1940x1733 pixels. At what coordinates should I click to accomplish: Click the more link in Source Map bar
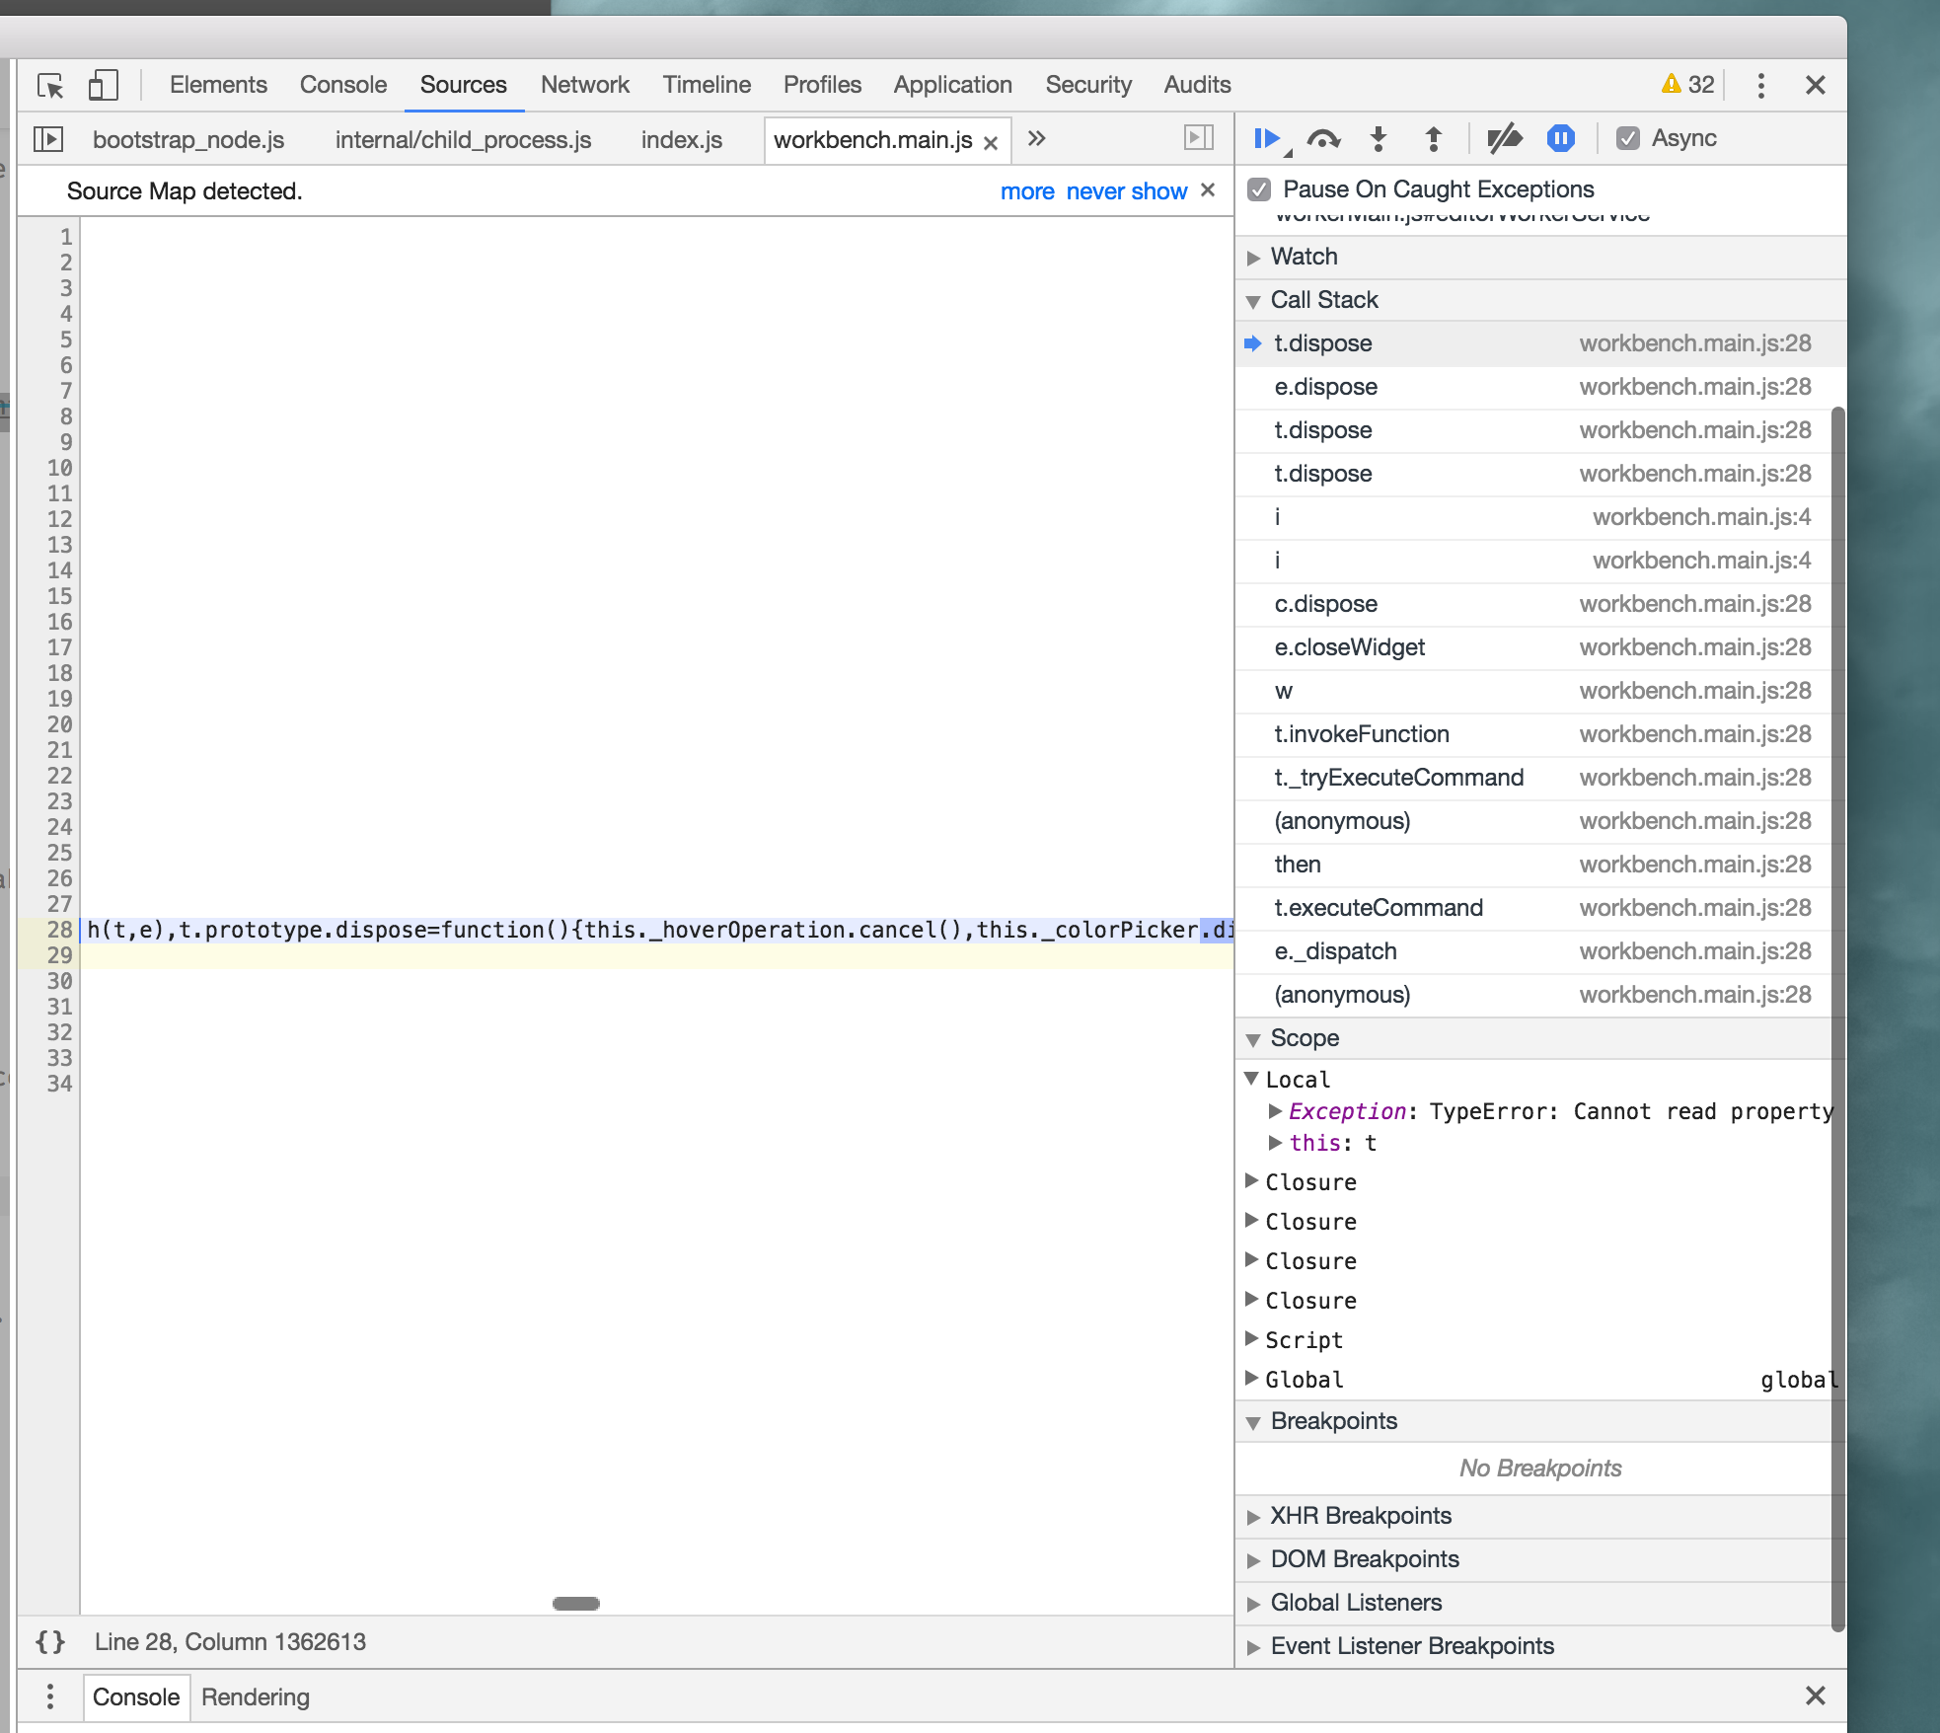pos(1026,190)
